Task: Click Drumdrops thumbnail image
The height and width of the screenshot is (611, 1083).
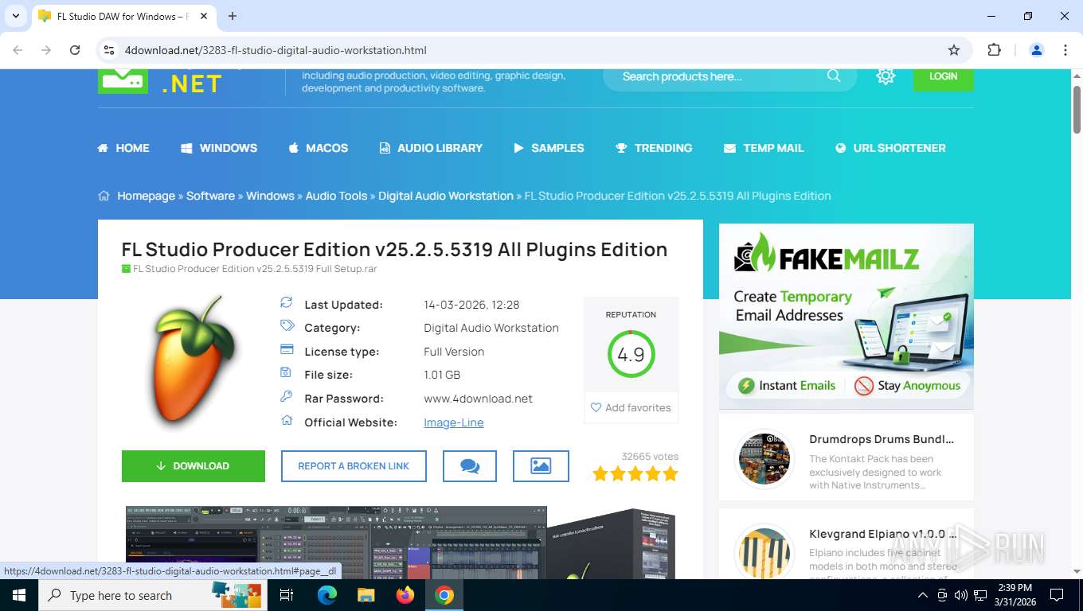Action: (x=764, y=458)
